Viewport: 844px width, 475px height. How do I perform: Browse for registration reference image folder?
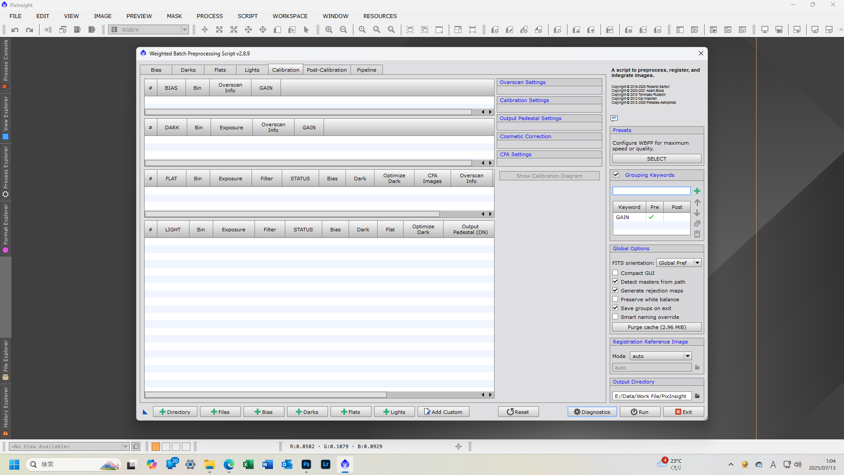(697, 367)
